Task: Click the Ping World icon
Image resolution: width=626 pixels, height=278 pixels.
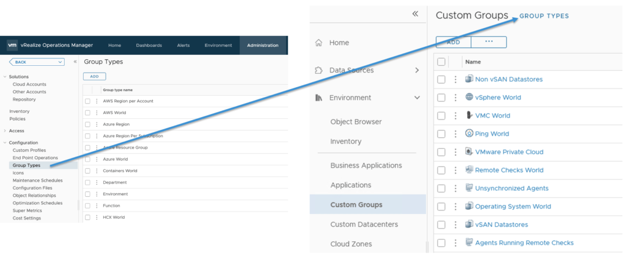Action: pos(469,134)
